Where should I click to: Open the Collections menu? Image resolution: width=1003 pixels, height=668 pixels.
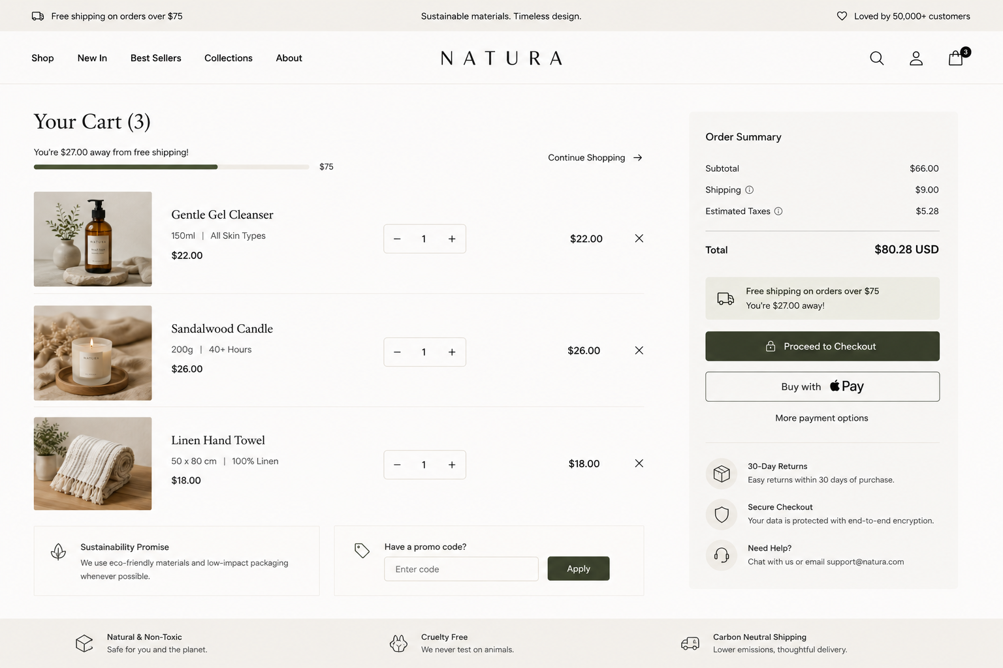coord(229,58)
